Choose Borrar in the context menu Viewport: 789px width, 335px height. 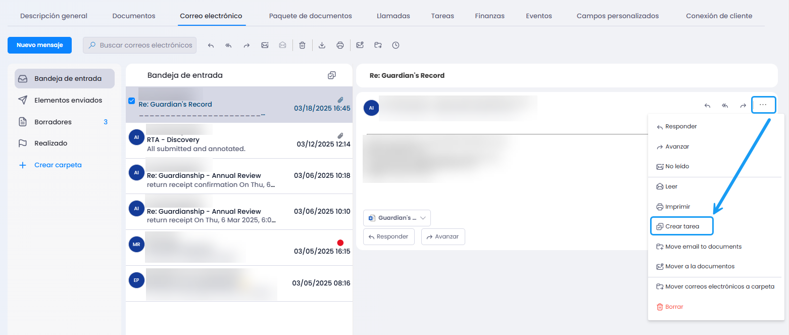(x=674, y=307)
